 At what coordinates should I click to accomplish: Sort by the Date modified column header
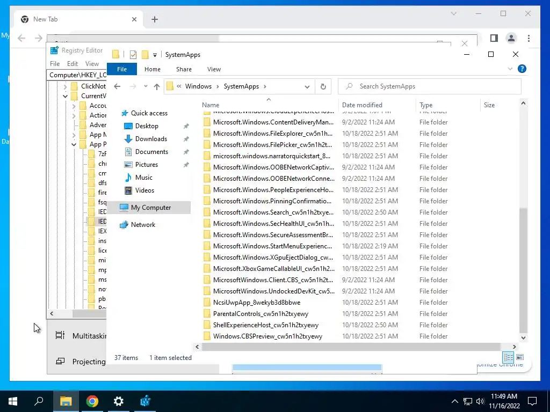pyautogui.click(x=362, y=105)
